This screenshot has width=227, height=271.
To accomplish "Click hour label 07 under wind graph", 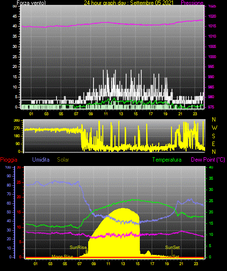I will 76,114.
